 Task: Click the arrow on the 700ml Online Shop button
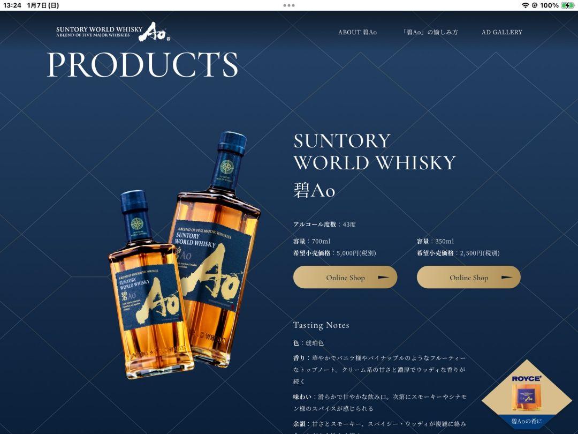click(383, 277)
